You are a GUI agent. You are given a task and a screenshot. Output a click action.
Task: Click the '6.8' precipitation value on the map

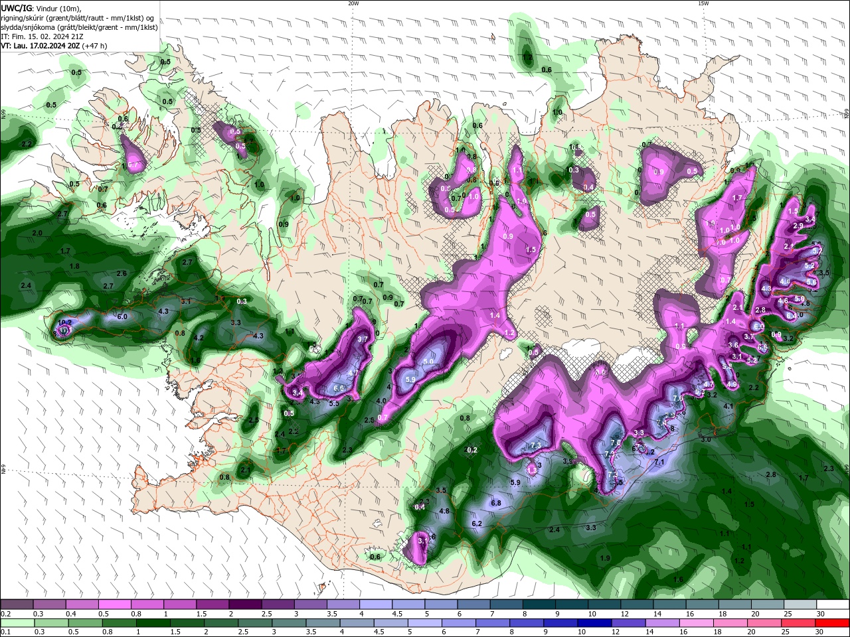click(x=495, y=503)
